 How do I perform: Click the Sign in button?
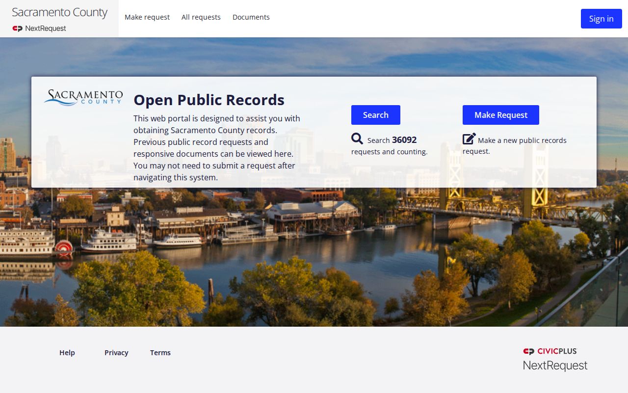(602, 19)
